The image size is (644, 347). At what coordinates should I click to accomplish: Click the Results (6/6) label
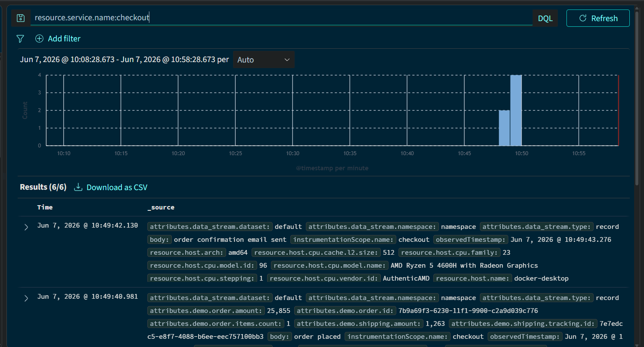click(43, 187)
